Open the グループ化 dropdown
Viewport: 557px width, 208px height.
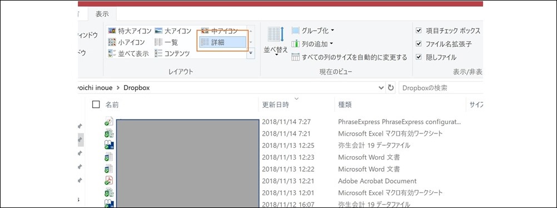(312, 31)
